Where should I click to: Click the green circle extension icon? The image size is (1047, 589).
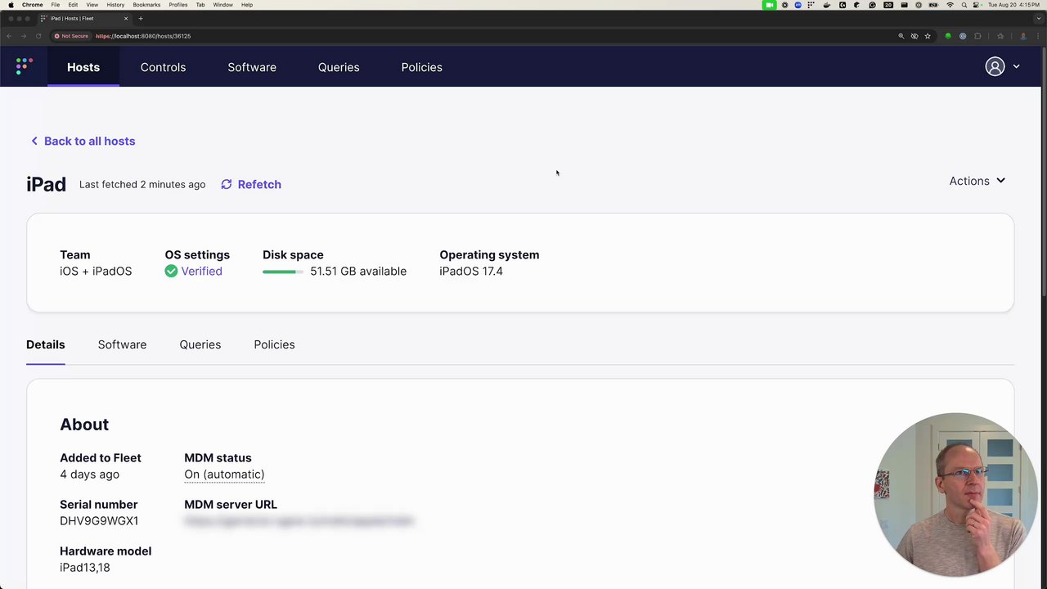(x=948, y=36)
